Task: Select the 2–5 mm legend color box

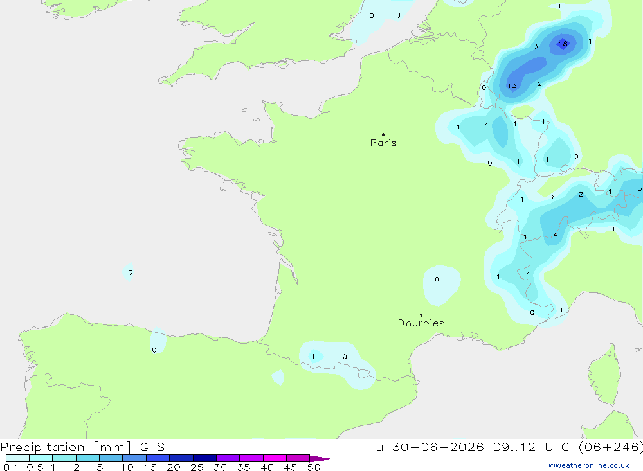Action: coord(87,458)
